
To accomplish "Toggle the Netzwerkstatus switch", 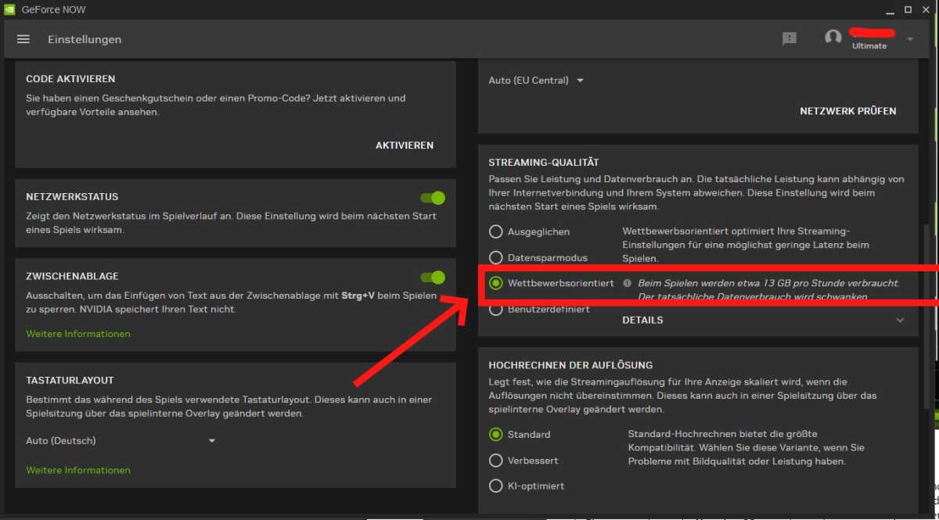I will coord(433,198).
